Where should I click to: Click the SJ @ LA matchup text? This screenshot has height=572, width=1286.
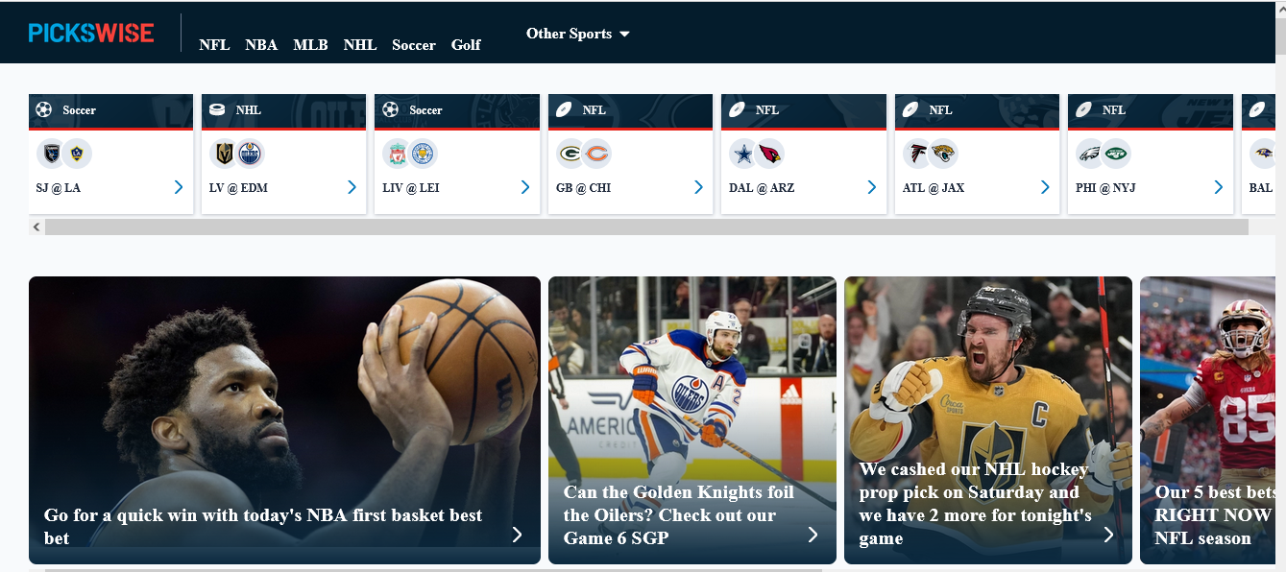59,188
